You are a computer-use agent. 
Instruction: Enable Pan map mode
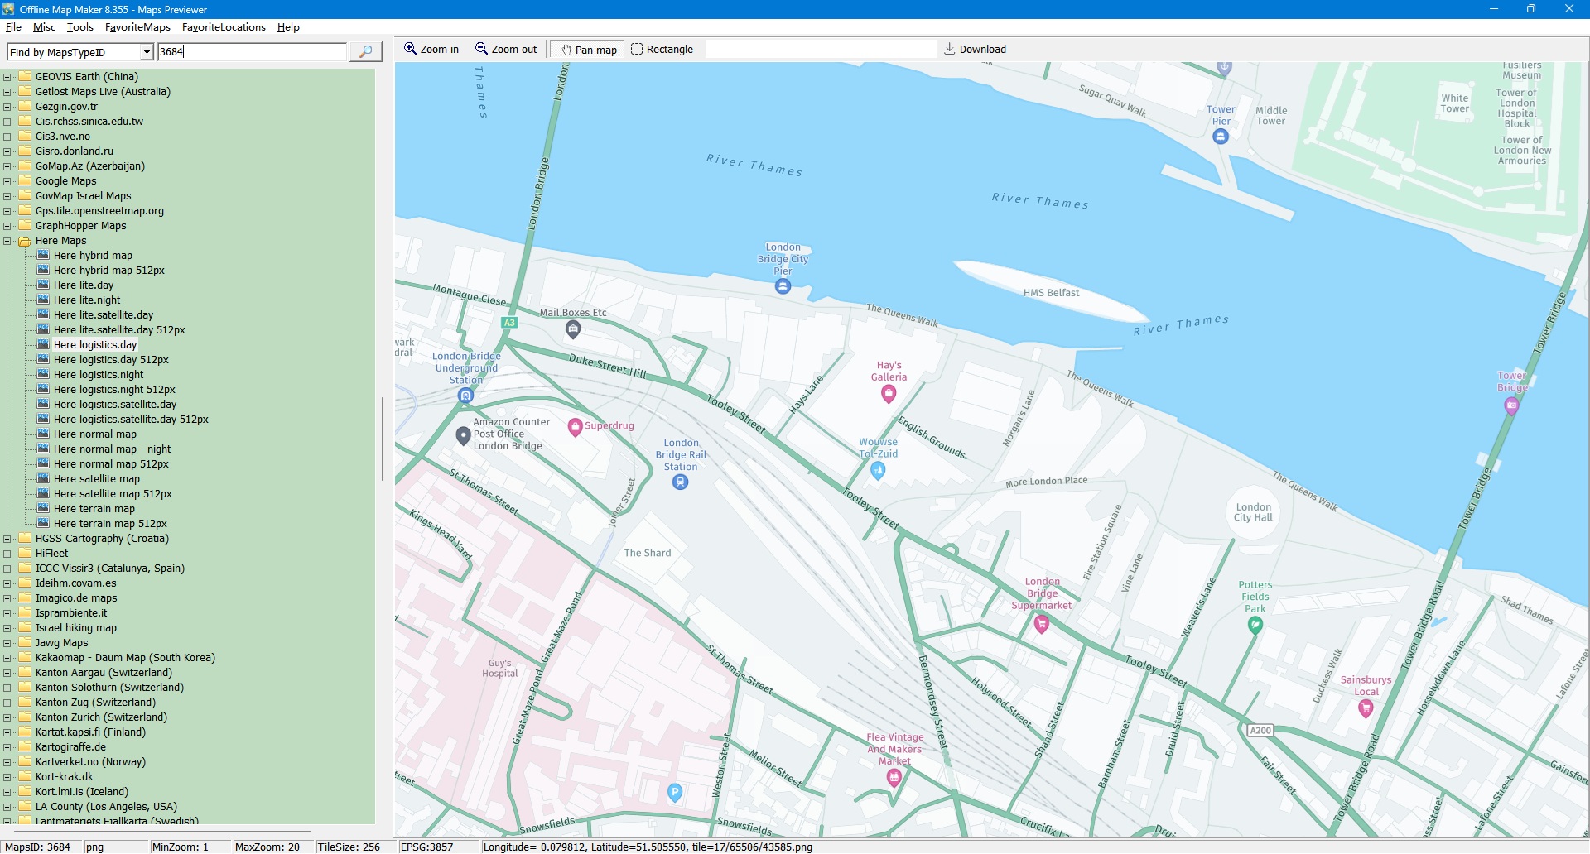(x=589, y=50)
